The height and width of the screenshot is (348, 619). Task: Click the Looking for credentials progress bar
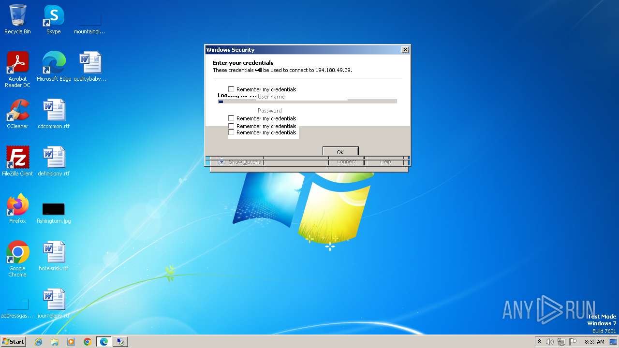pyautogui.click(x=308, y=101)
